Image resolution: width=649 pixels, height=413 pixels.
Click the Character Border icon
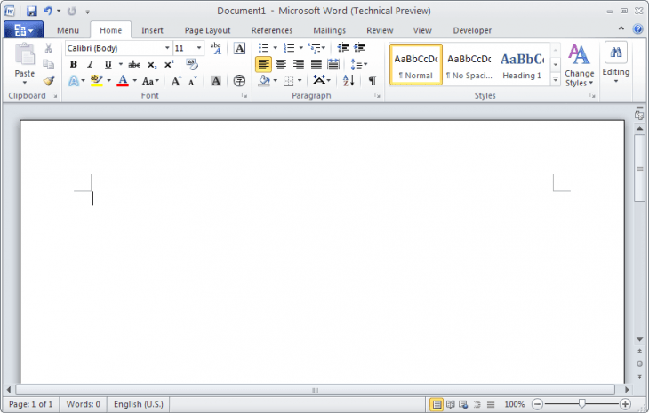[x=239, y=48]
